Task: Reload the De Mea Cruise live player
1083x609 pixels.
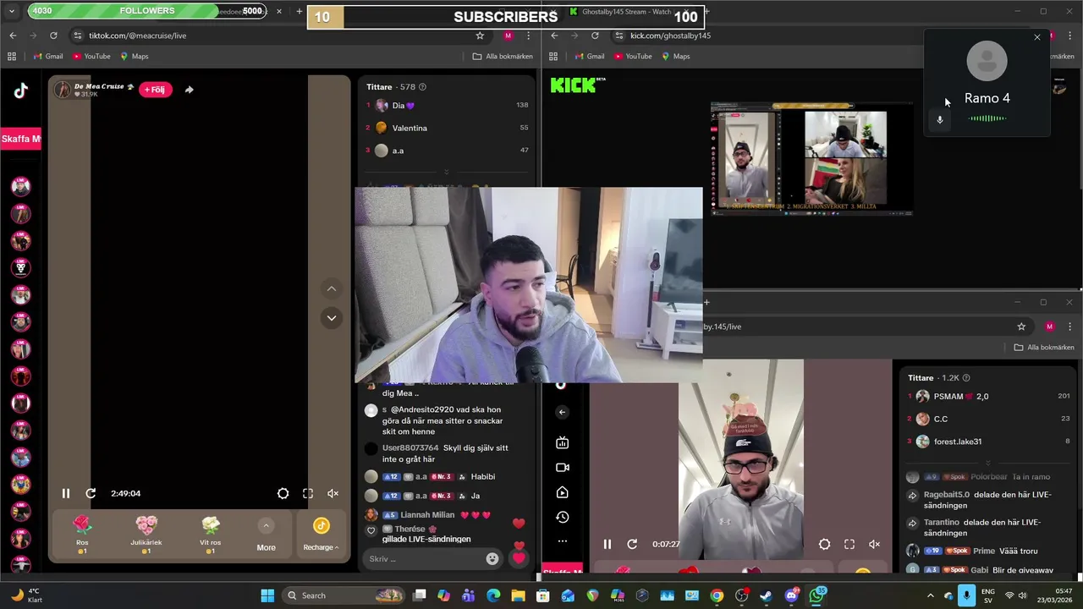Action: pyautogui.click(x=91, y=493)
